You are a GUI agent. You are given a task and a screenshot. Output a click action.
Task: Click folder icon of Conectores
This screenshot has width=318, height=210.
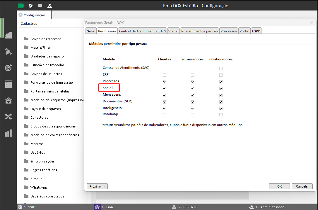pyautogui.click(x=26, y=117)
